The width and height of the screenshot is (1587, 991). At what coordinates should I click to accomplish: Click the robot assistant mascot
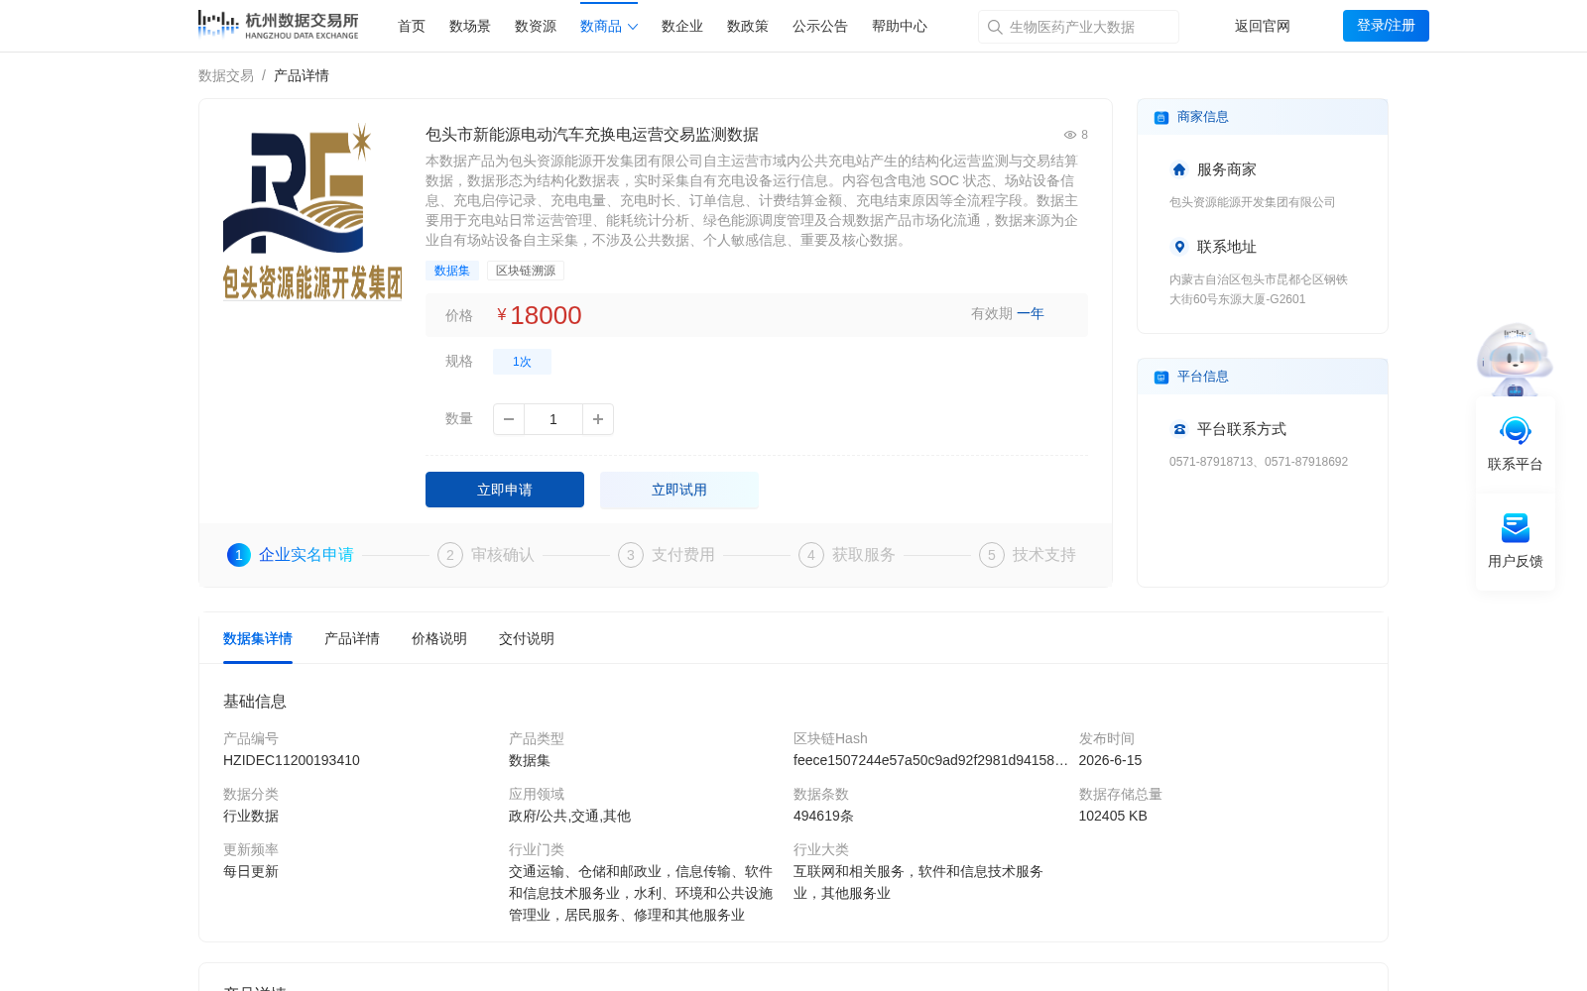(1515, 359)
